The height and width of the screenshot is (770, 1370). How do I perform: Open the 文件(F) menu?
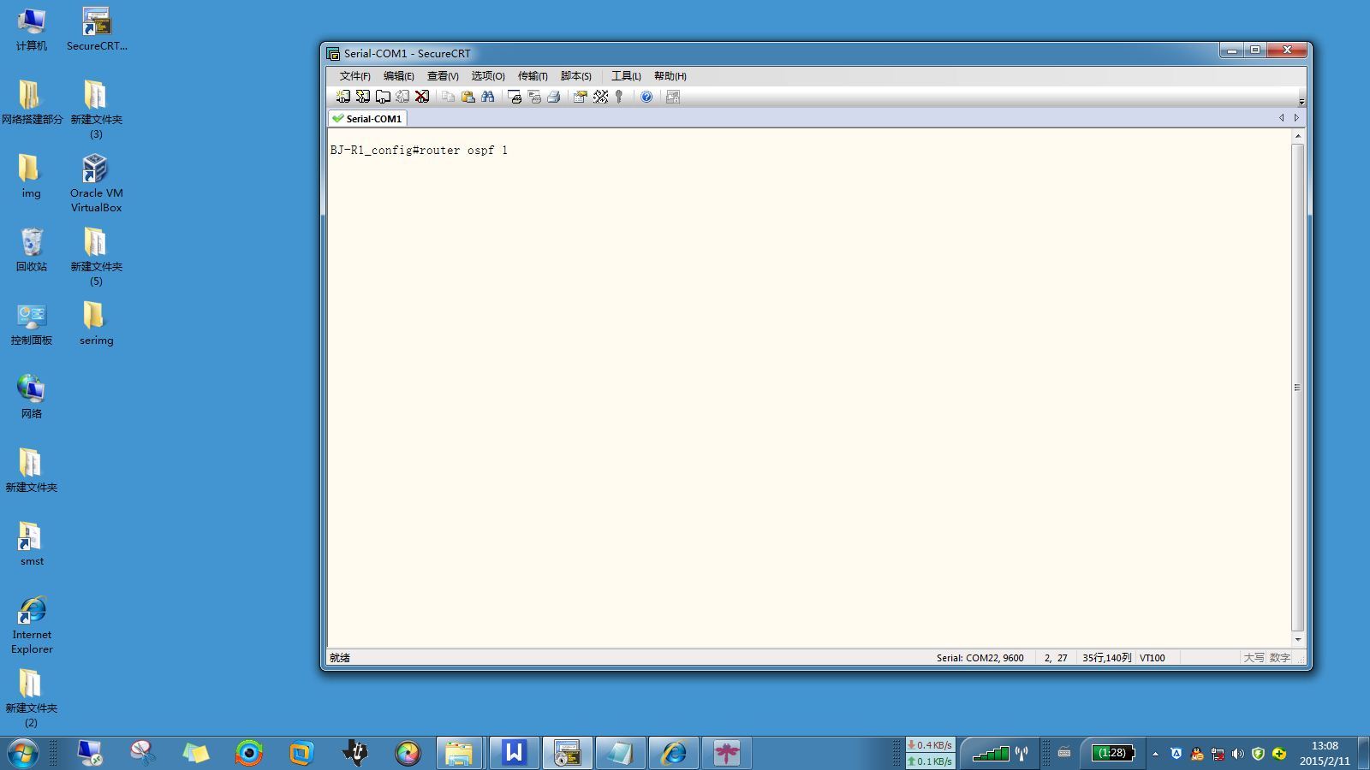(354, 76)
